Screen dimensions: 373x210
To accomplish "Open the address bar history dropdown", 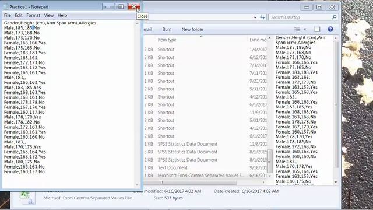I will (x=255, y=17).
